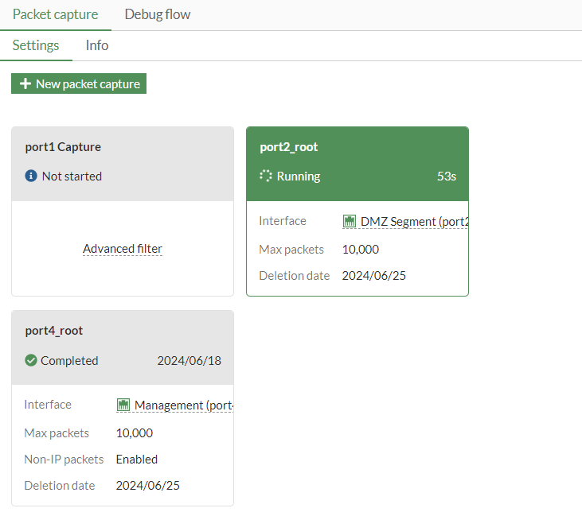This screenshot has width=582, height=512.
Task: Create a New packet capture
Action: pos(79,84)
